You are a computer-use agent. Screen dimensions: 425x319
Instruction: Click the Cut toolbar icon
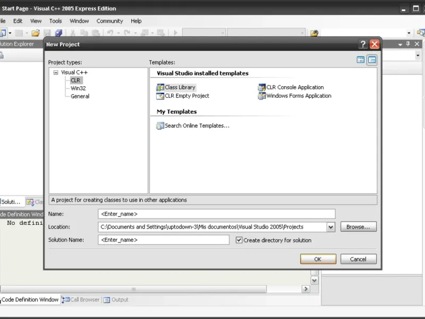pos(73,33)
